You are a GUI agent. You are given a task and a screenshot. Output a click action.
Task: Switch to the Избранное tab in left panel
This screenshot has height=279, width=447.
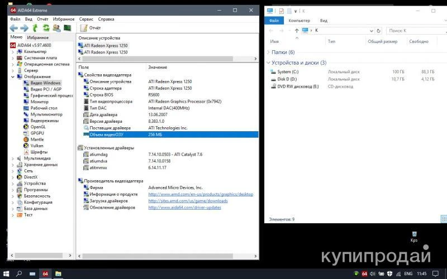tap(38, 37)
